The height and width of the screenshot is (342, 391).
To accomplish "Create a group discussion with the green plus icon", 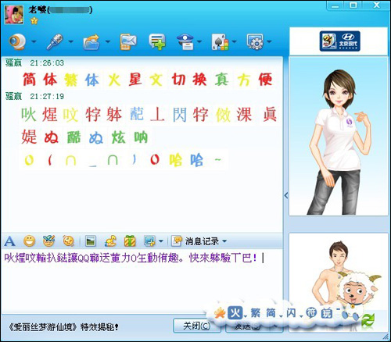I will pos(157,41).
